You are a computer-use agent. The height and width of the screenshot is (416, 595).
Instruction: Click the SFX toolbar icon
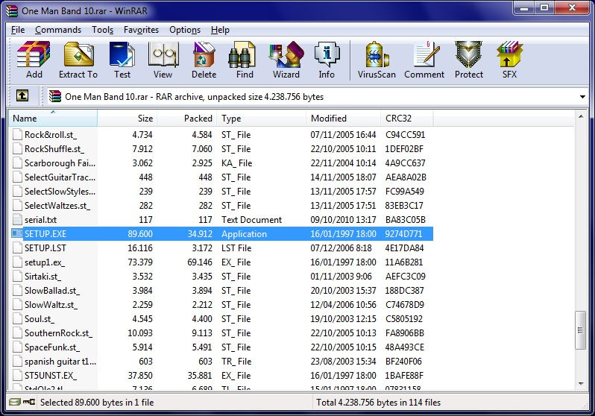(509, 60)
